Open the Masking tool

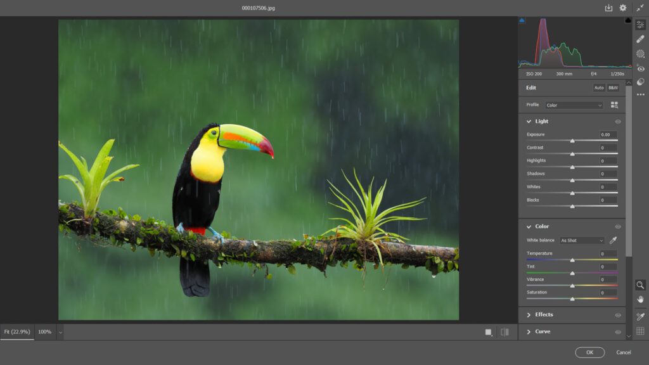point(640,54)
